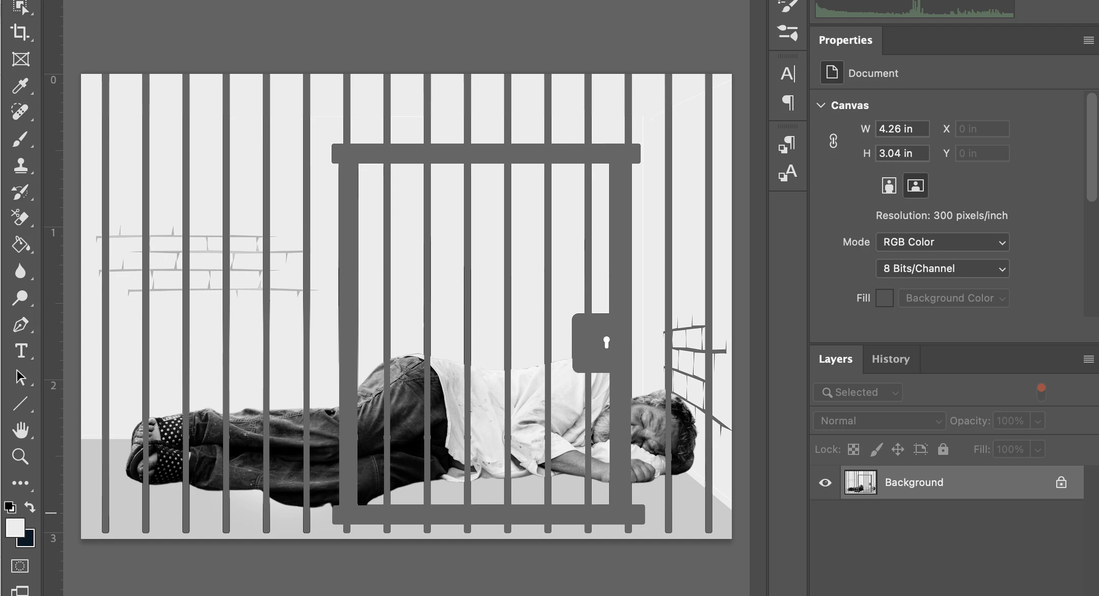Select the Pen tool

coord(20,324)
